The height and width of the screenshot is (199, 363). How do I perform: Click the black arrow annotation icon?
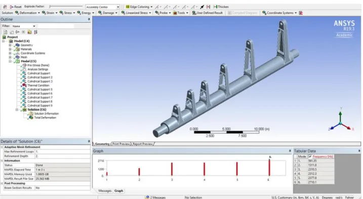(x=202, y=7)
